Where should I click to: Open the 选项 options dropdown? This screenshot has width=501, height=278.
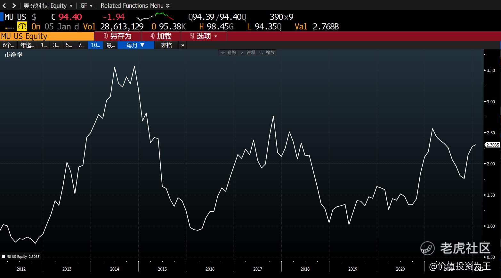(x=204, y=36)
